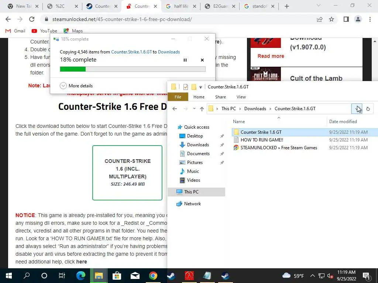Switch to the Home ribbon tab
The height and width of the screenshot is (283, 378).
pos(199,97)
